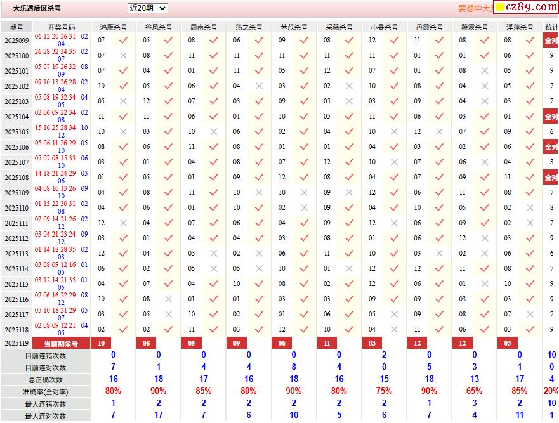Click the grey cross for 鸿雁杀号 in row 2025100
Viewport: 559px width, 423px height.
tap(123, 56)
